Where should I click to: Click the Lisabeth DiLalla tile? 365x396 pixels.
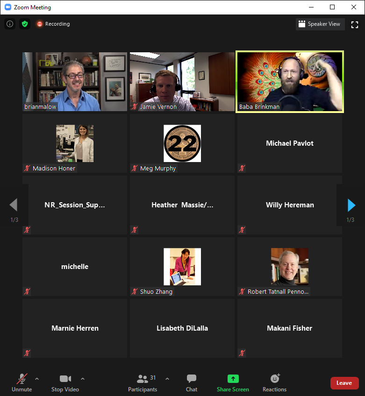point(182,328)
